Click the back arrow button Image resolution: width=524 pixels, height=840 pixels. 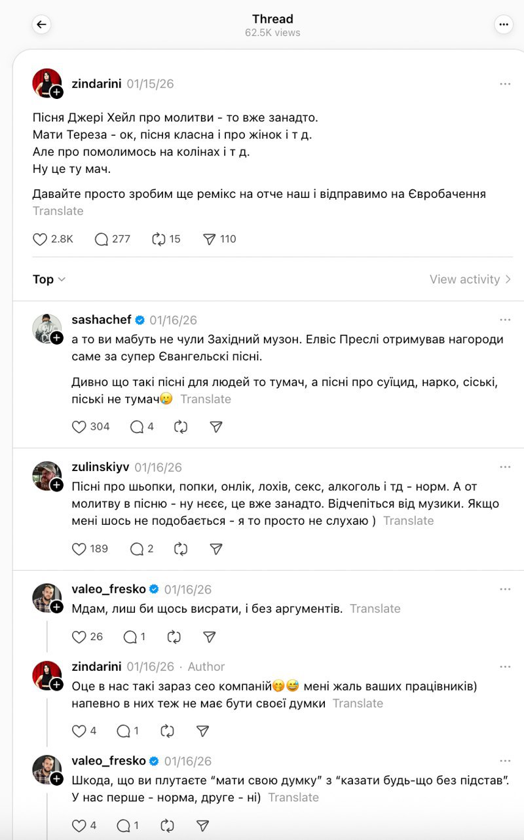[42, 25]
